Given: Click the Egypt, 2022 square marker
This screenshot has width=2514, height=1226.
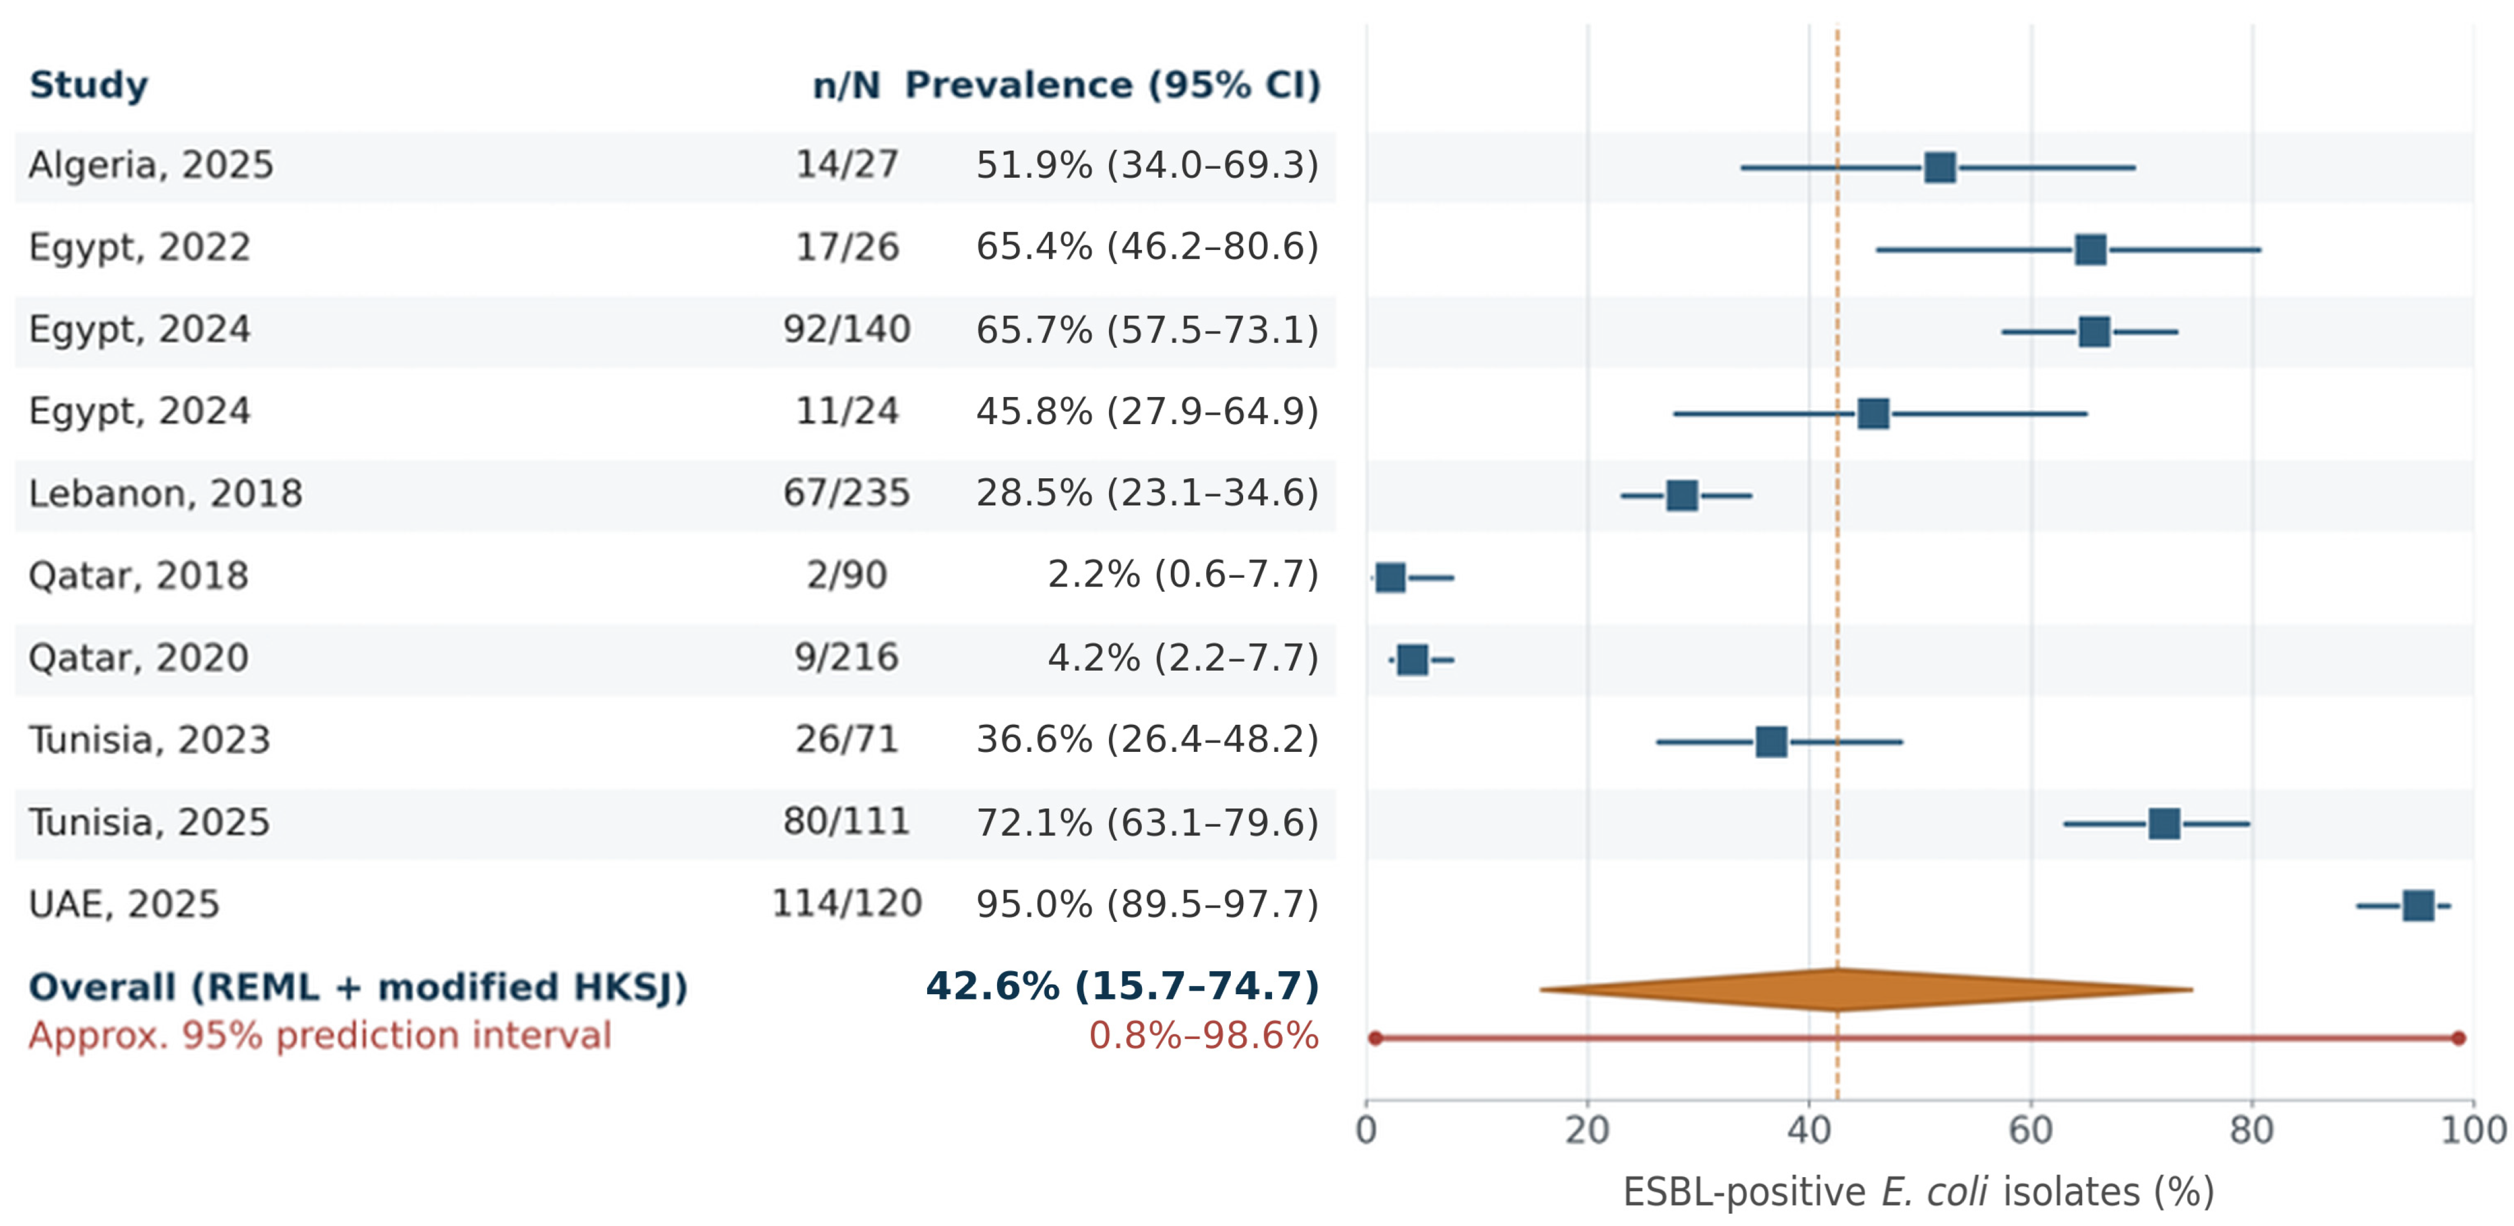Looking at the screenshot, I should [x=2090, y=249].
